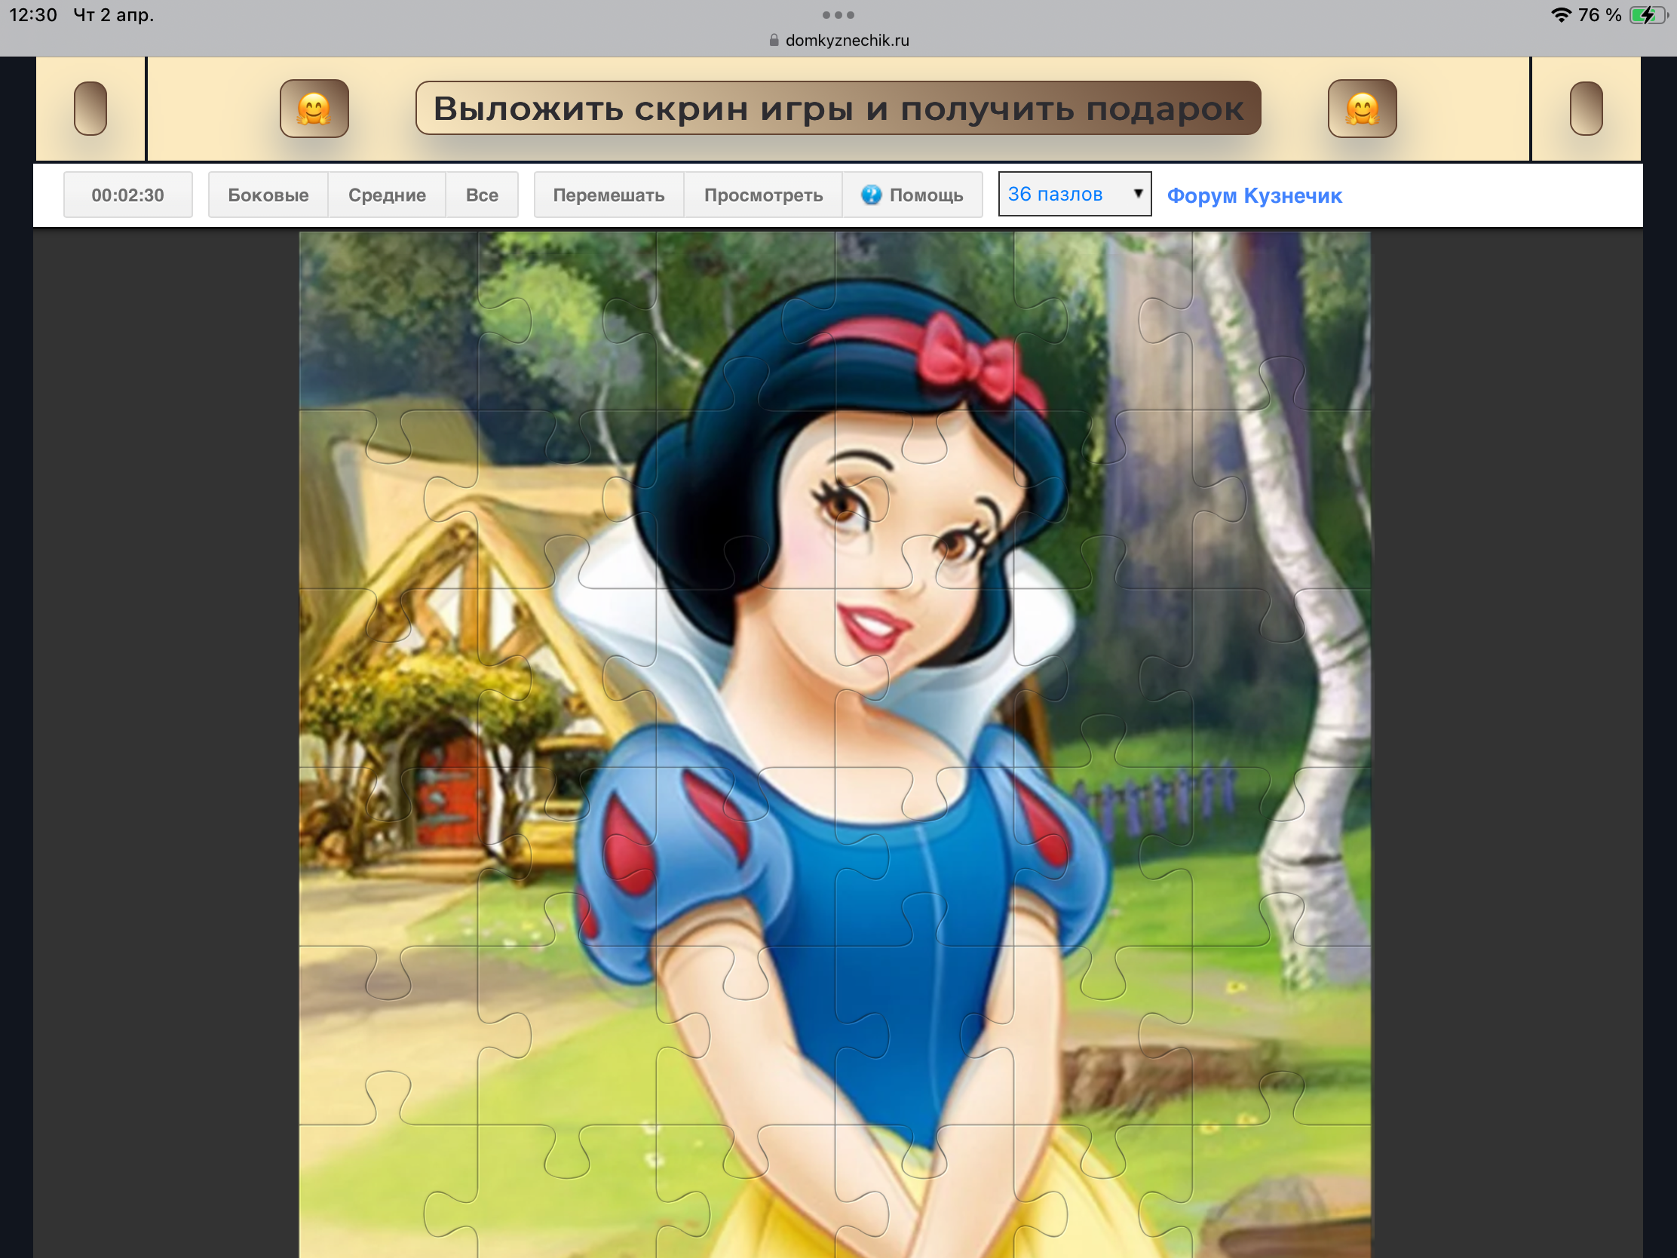Click Просмотреть to preview the image
Image resolution: width=1677 pixels, height=1258 pixels.
[762, 195]
